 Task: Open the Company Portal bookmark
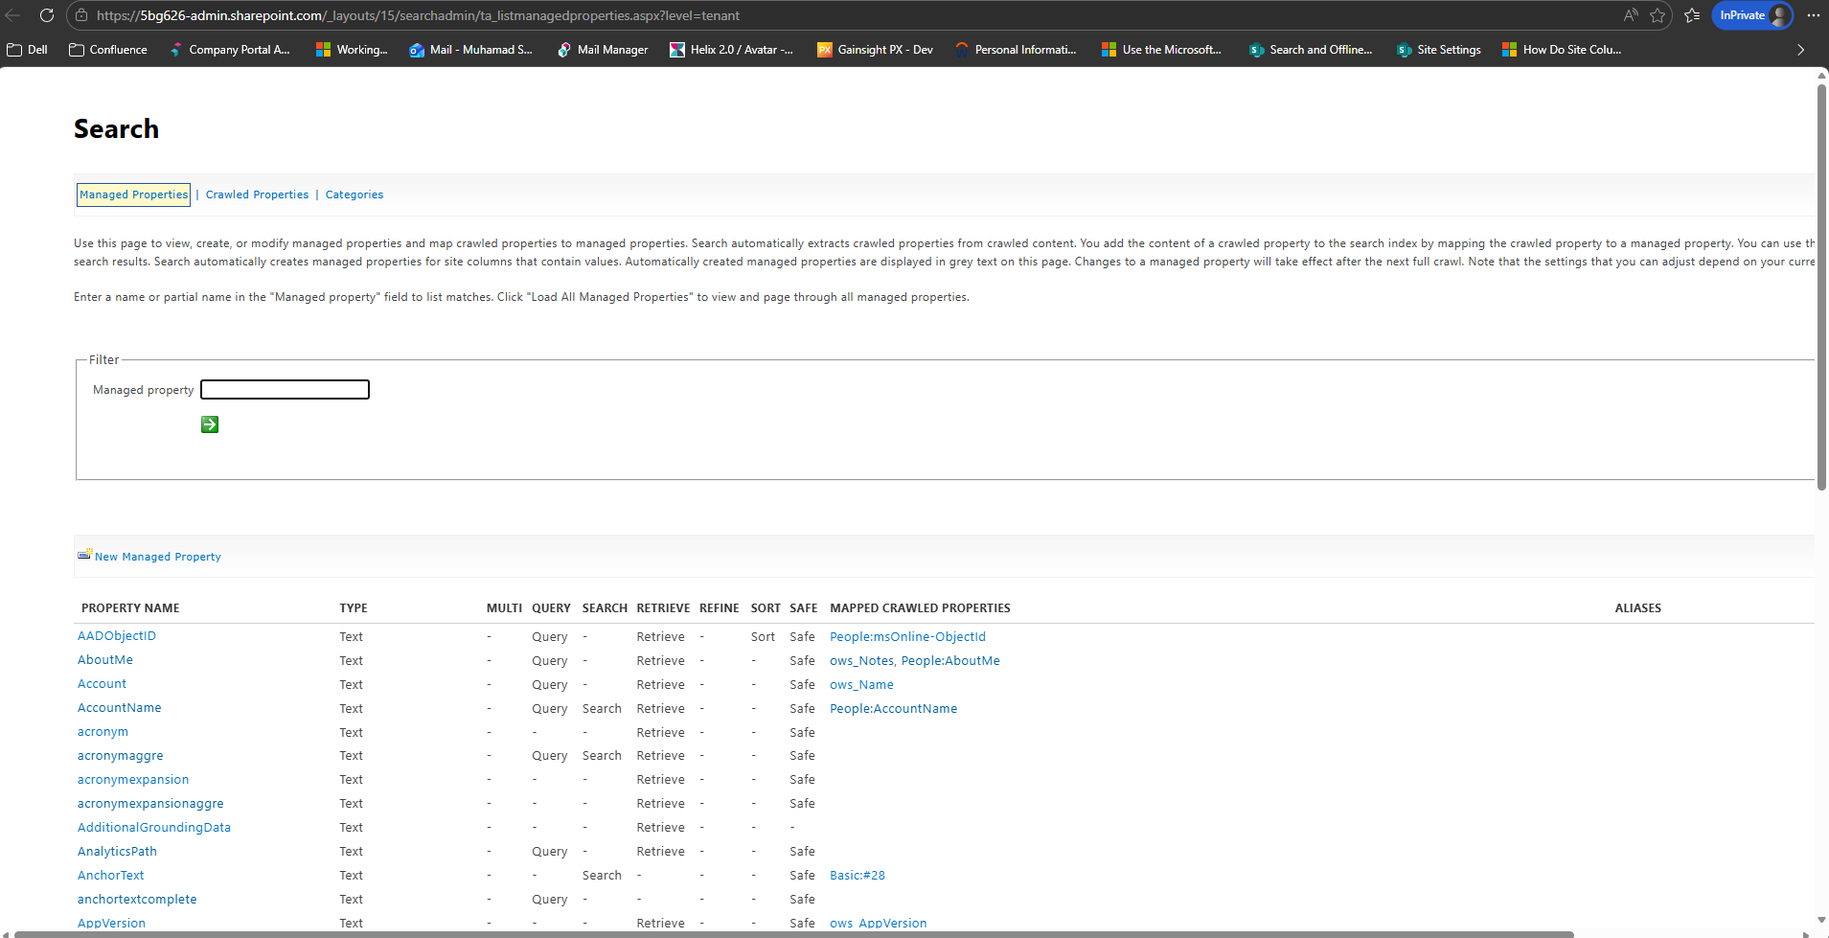point(230,50)
